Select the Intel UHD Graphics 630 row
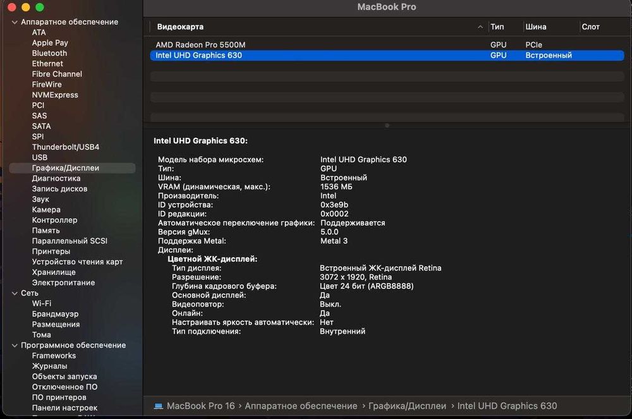632x419 pixels. click(387, 56)
